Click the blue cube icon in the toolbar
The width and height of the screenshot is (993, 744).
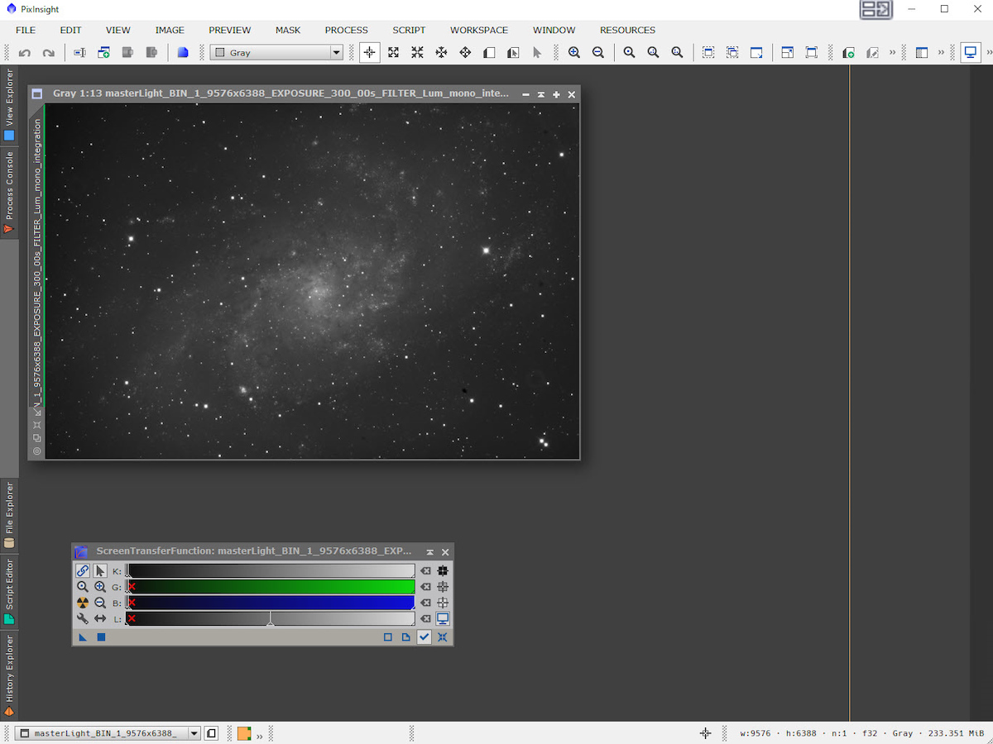pos(183,52)
